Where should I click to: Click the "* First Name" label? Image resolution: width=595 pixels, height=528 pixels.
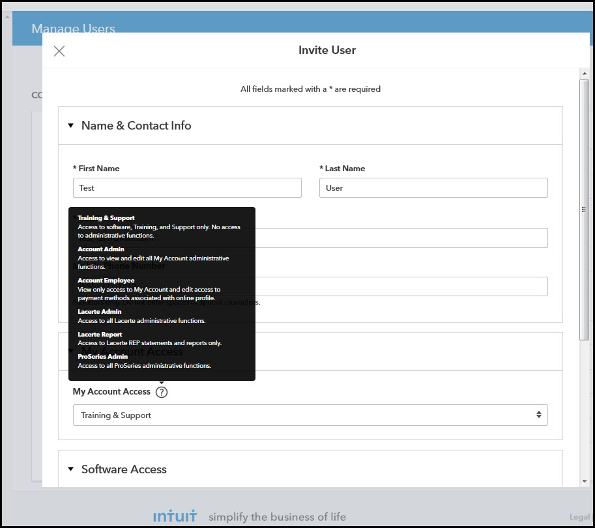(96, 169)
